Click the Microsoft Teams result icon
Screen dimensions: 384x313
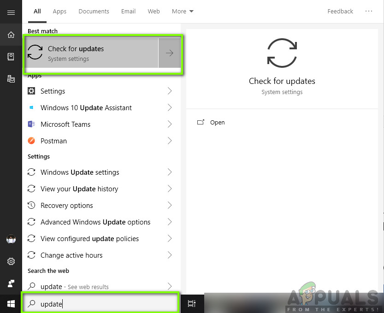(x=31, y=124)
